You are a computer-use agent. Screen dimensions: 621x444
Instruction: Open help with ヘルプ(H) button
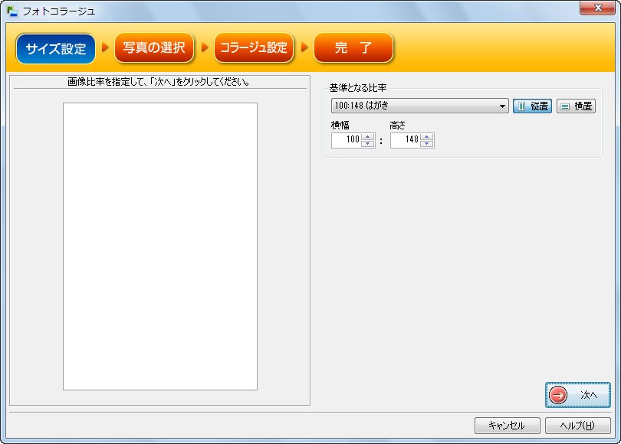[578, 426]
